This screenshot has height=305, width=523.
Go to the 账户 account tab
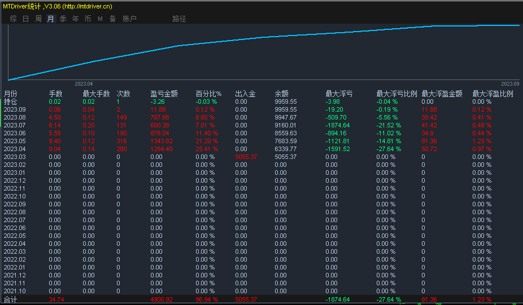pyautogui.click(x=129, y=19)
